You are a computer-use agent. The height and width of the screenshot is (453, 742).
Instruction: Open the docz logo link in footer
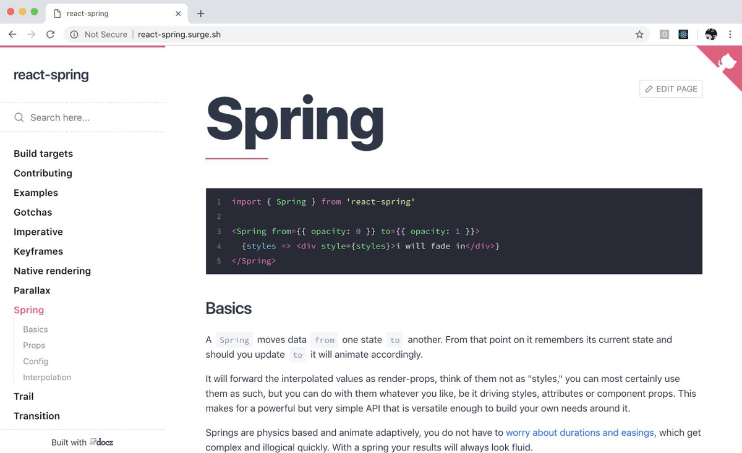101,442
